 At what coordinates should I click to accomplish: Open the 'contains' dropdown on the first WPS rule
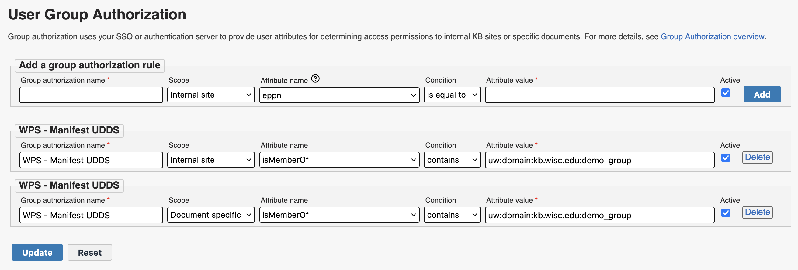(x=452, y=160)
